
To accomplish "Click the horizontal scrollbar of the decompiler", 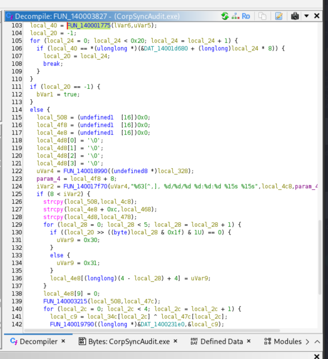I will pyautogui.click(x=152, y=331).
